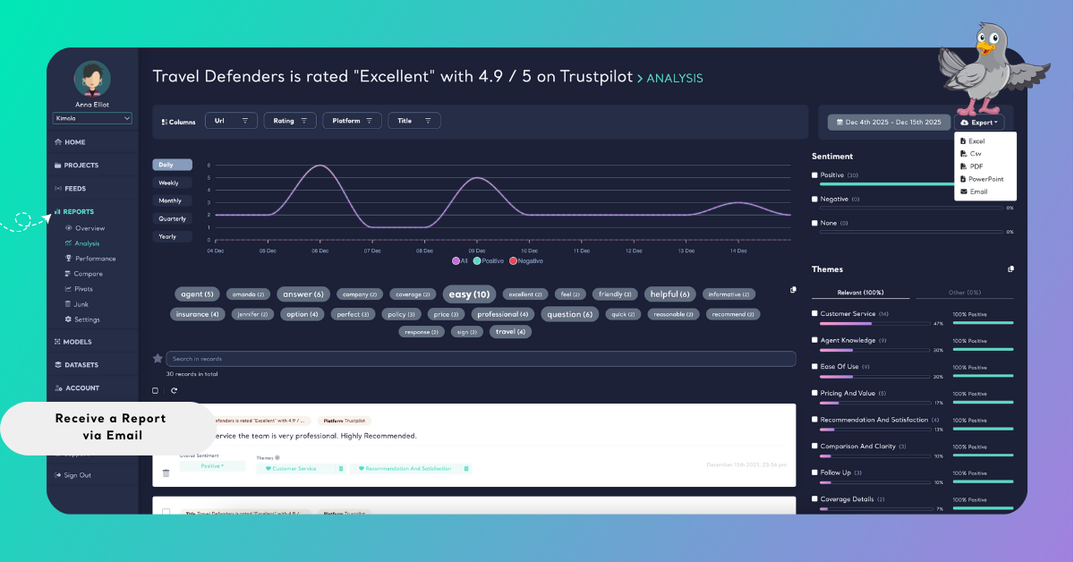Check the Agent Knowledge theme checkbox
This screenshot has width=1074, height=562.
point(814,340)
